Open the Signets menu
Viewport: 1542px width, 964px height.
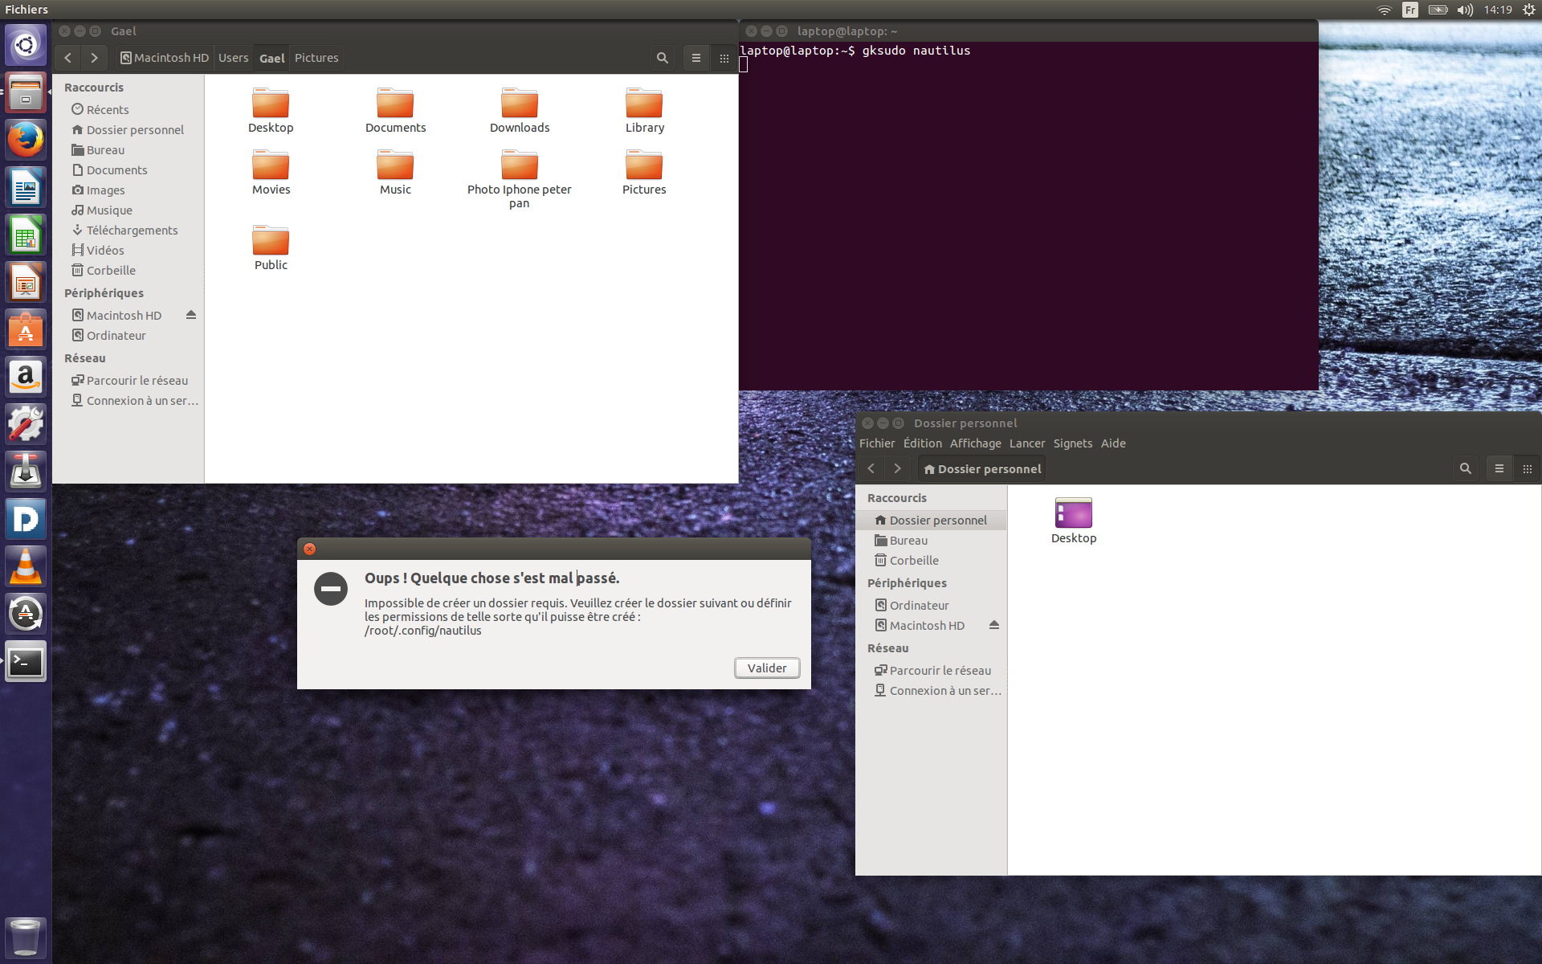pos(1072,443)
